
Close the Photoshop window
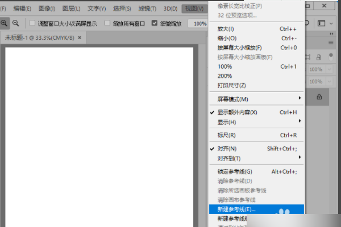(325, 6)
